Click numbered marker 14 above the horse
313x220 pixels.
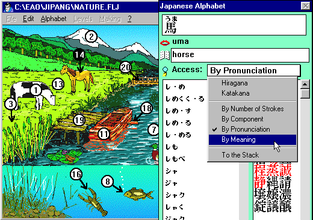coord(79,55)
